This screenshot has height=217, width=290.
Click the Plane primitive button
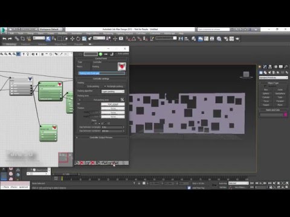280,105
